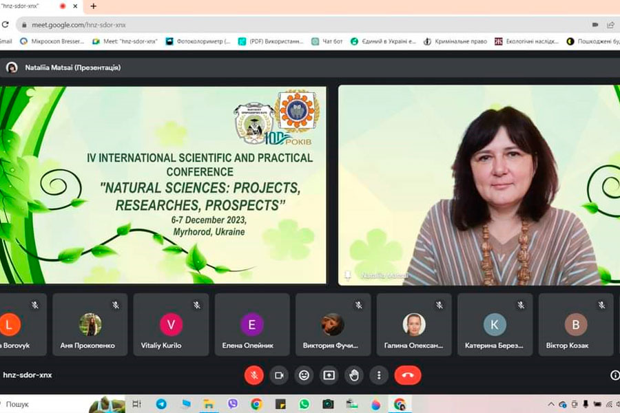Open a new browser tab
Viewport: 620px width, 413px height.
[94, 6]
